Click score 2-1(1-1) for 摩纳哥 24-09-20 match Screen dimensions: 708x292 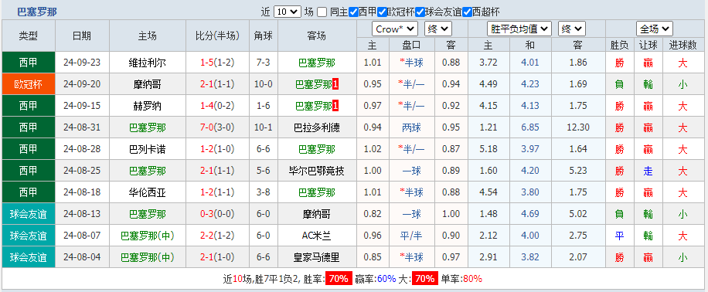217,84
